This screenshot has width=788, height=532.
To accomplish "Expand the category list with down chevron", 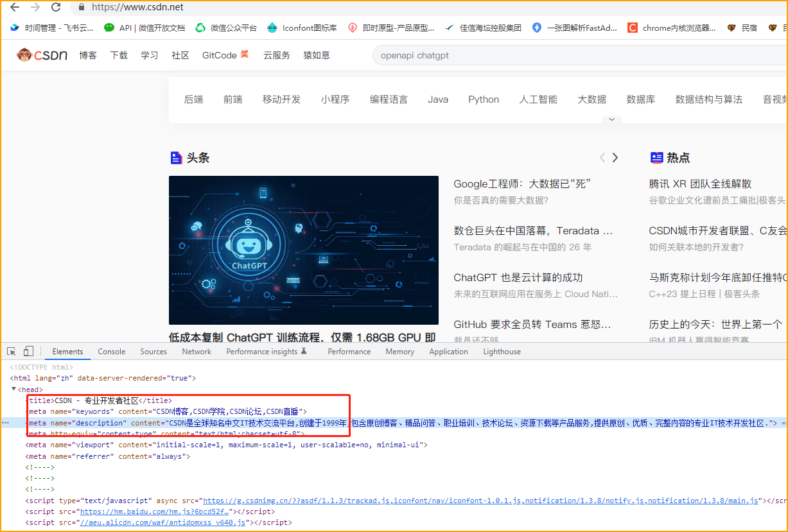I will (x=611, y=119).
